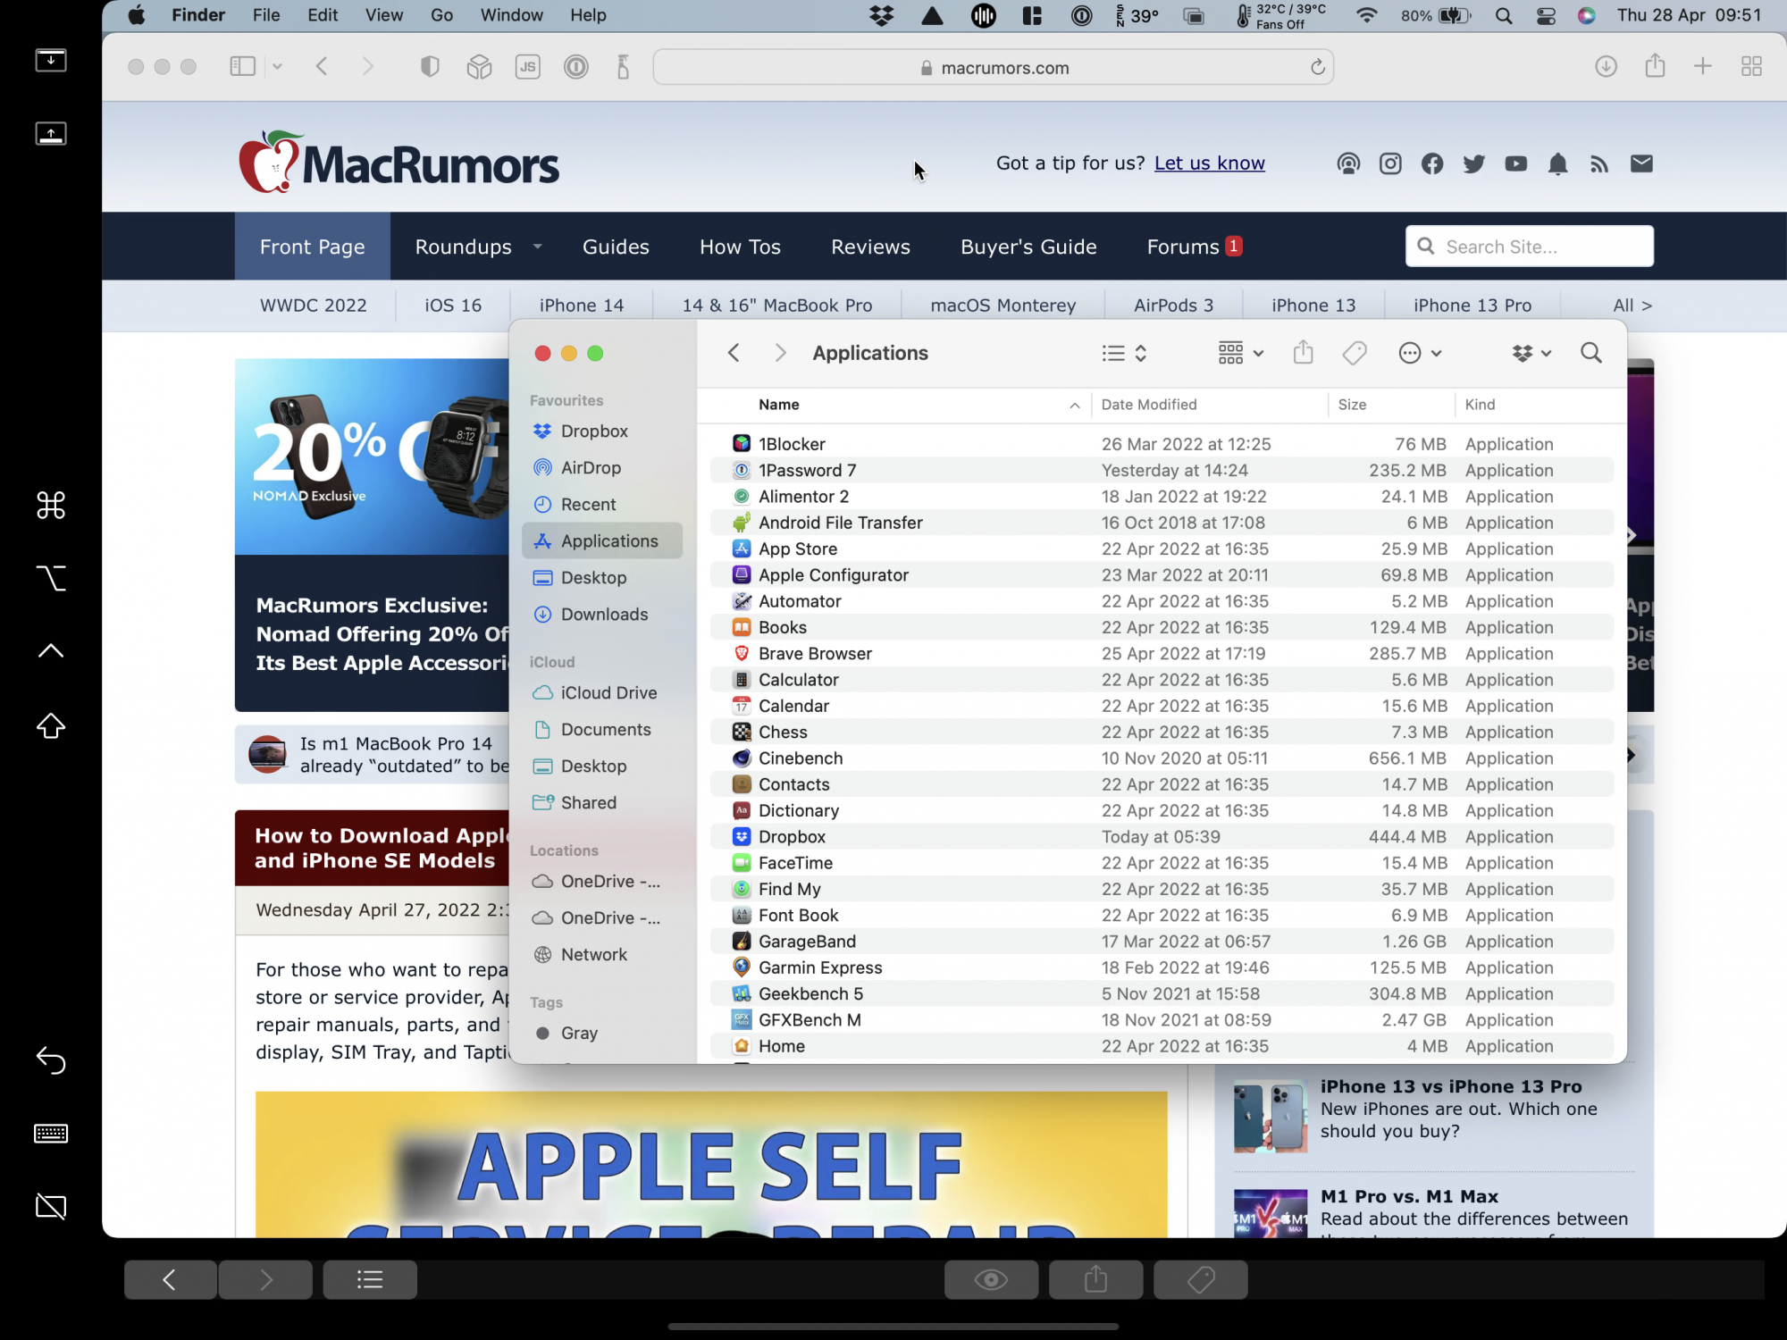Open Safari downloads icon

[x=1606, y=66]
